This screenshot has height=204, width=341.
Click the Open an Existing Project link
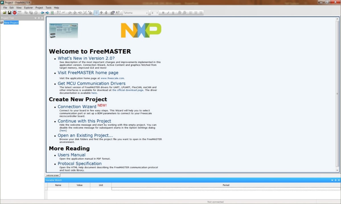pos(85,136)
